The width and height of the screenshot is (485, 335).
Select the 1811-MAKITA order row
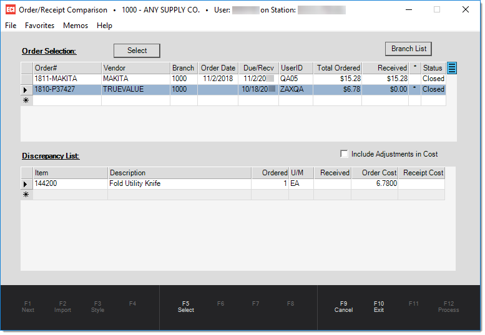coord(67,79)
